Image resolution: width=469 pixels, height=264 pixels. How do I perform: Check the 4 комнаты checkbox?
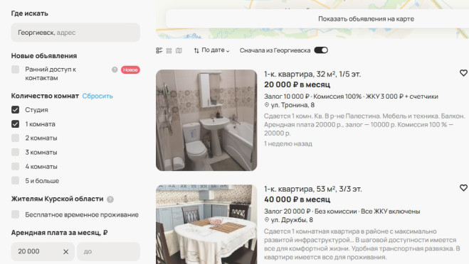coord(15,167)
